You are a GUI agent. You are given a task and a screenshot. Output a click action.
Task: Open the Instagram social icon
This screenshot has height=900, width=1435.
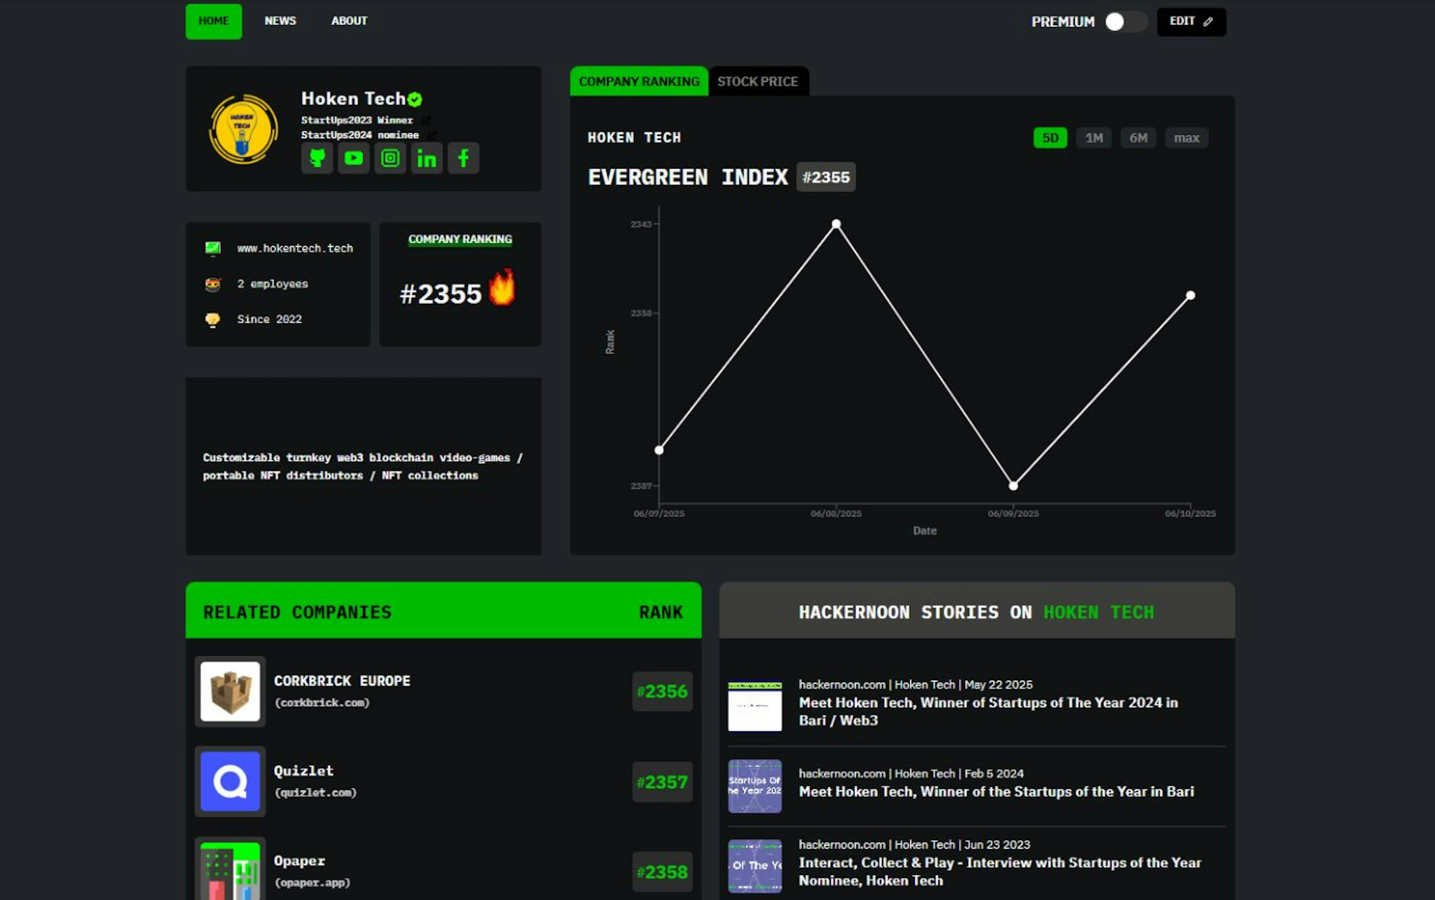click(x=390, y=158)
